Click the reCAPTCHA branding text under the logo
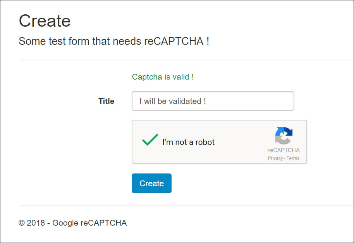 (x=284, y=150)
